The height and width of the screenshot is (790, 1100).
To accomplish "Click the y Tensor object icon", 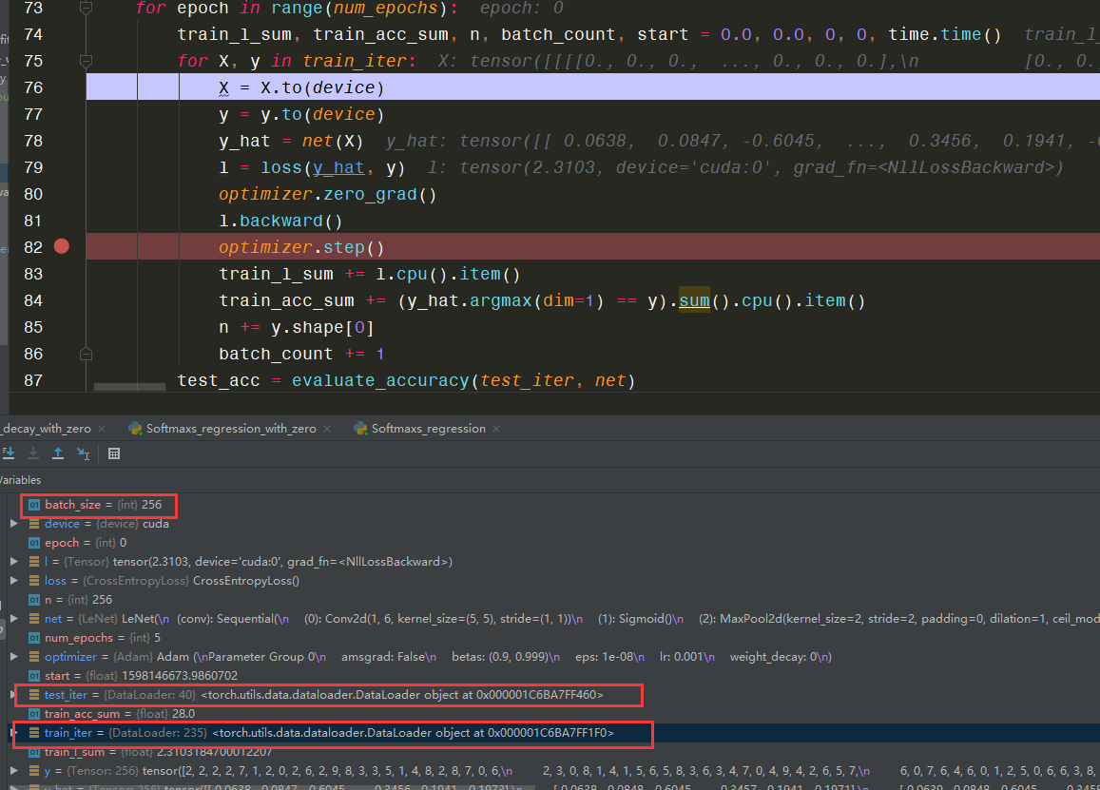I will click(x=33, y=770).
